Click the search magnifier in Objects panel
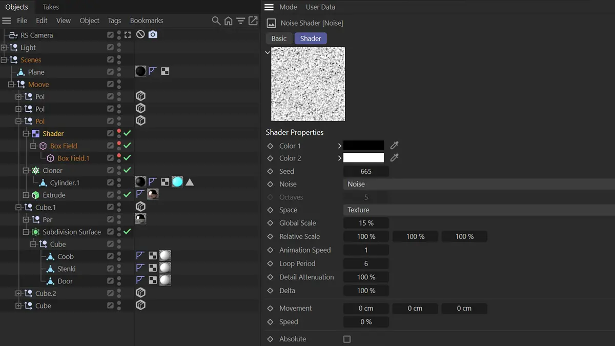 coord(216,21)
